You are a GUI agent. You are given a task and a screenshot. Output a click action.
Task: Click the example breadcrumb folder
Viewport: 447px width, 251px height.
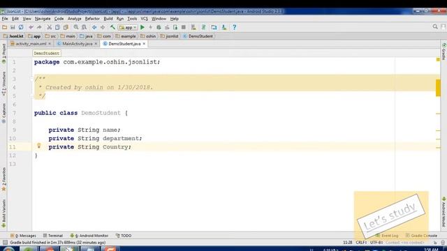[x=126, y=36]
